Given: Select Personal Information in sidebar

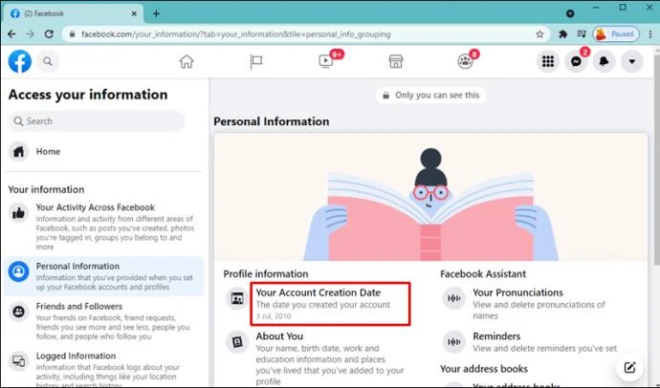Looking at the screenshot, I should pos(102,276).
